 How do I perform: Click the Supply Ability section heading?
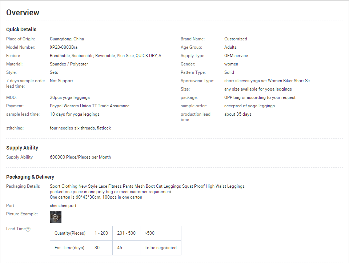[x=22, y=148]
